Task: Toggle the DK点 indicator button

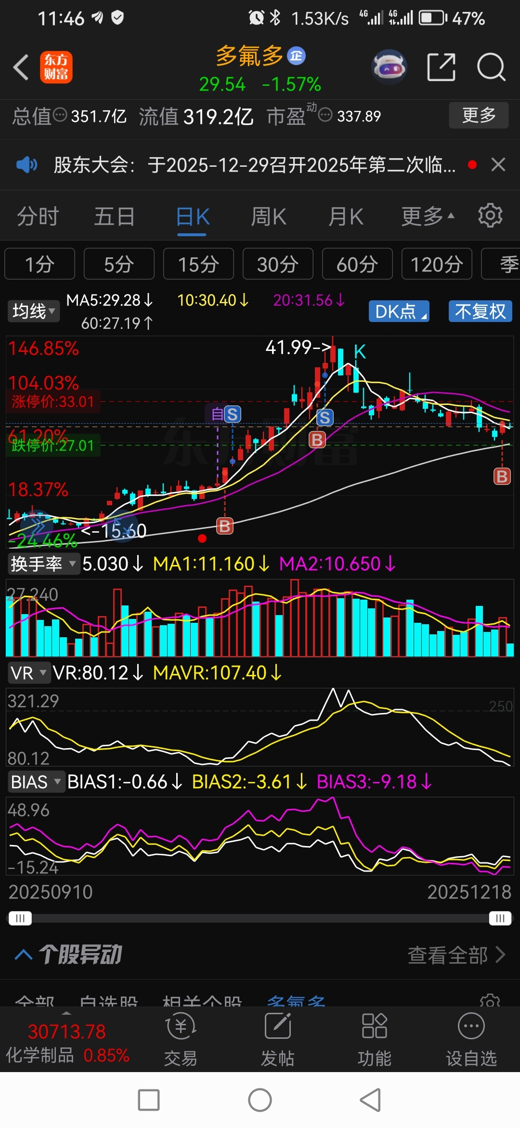Action: click(x=399, y=311)
